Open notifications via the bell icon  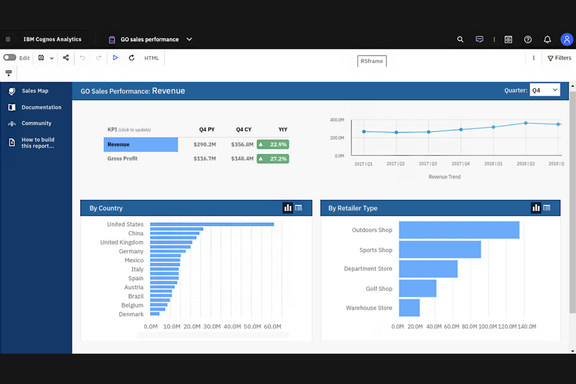(547, 39)
